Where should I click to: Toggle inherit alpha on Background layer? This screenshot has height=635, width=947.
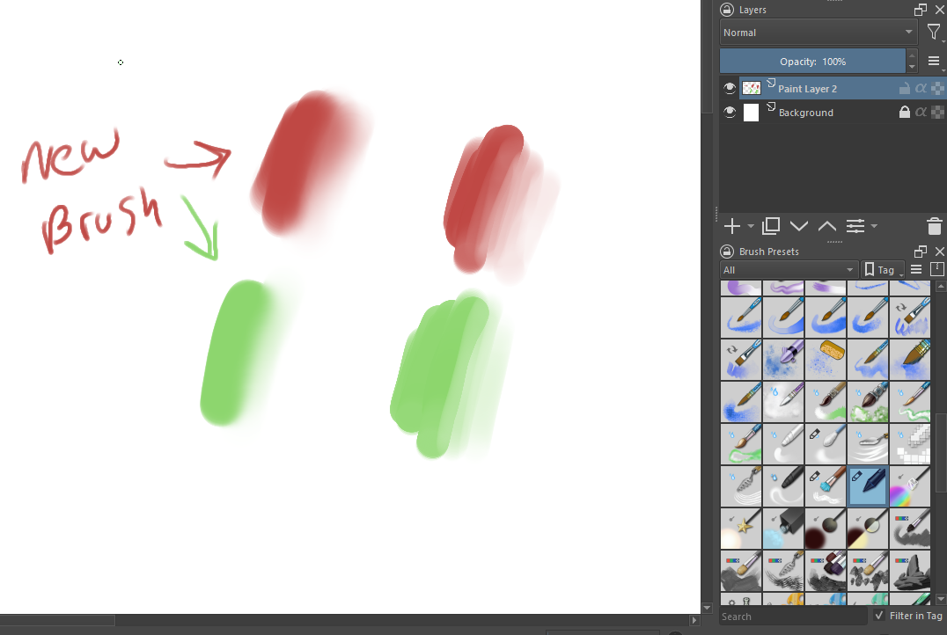coord(921,112)
